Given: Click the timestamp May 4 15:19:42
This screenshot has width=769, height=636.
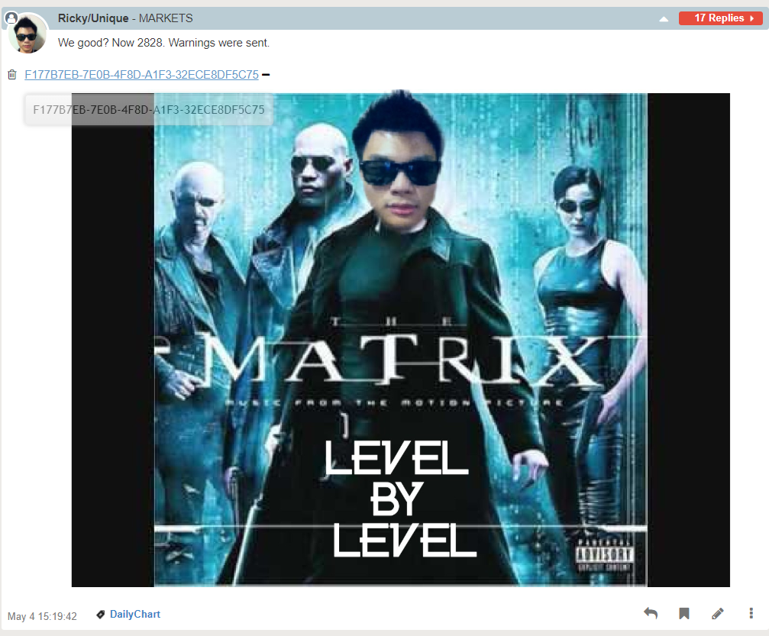Looking at the screenshot, I should (x=42, y=616).
